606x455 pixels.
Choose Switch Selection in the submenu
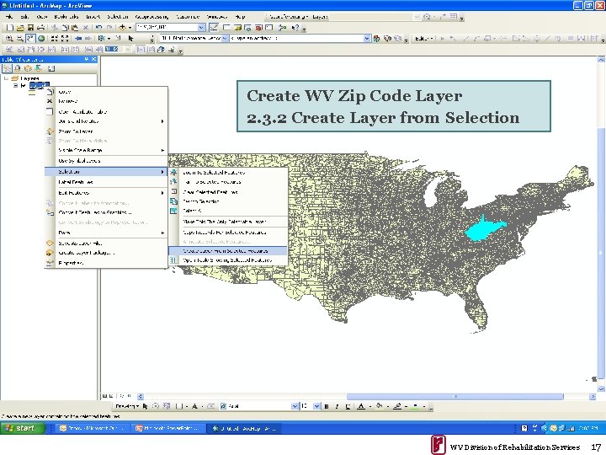228,201
